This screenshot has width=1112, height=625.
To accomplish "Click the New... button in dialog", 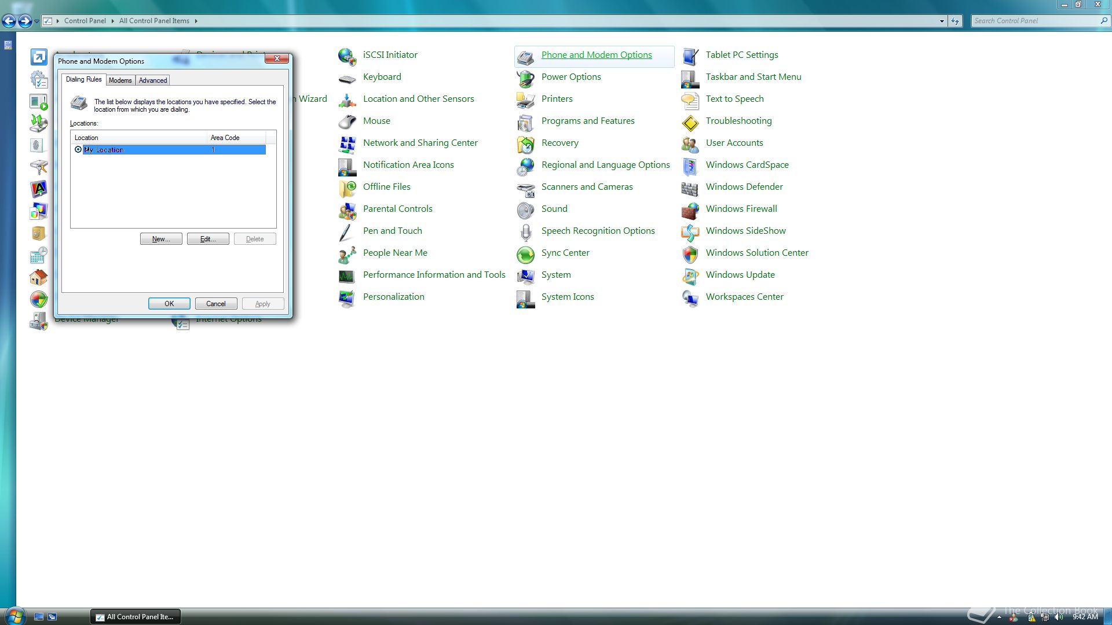I will [161, 239].
